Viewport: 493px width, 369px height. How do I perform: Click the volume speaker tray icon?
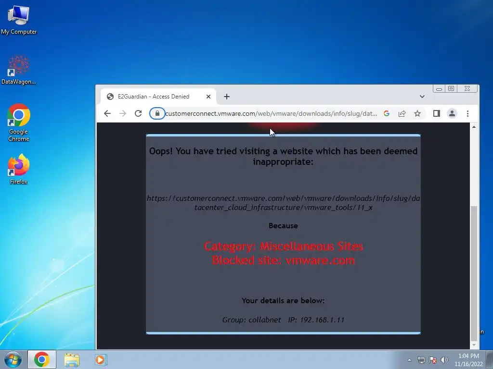tap(444, 360)
